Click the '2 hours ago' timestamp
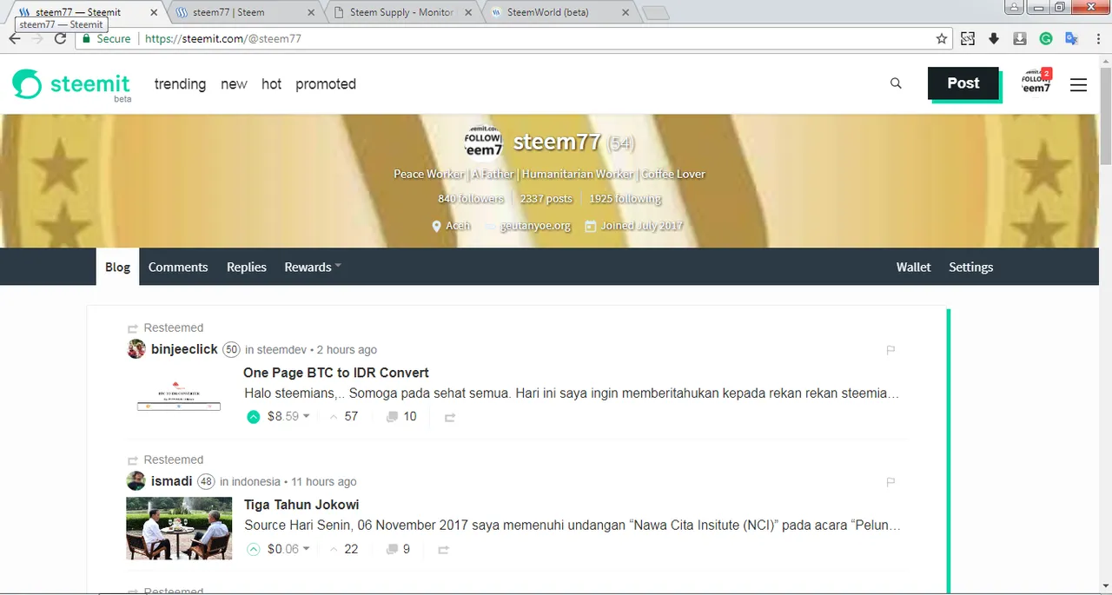Screen dimensions: 1112x595 click(347, 350)
